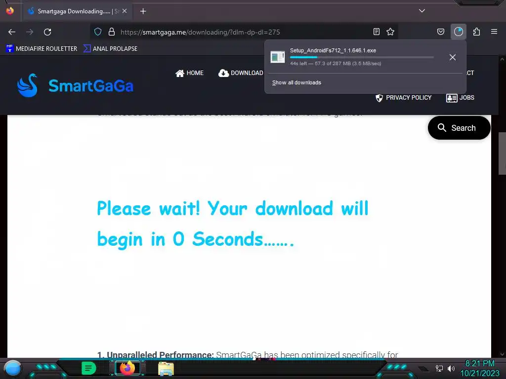Click Show all downloads
This screenshot has height=379, width=506.
[x=296, y=82]
